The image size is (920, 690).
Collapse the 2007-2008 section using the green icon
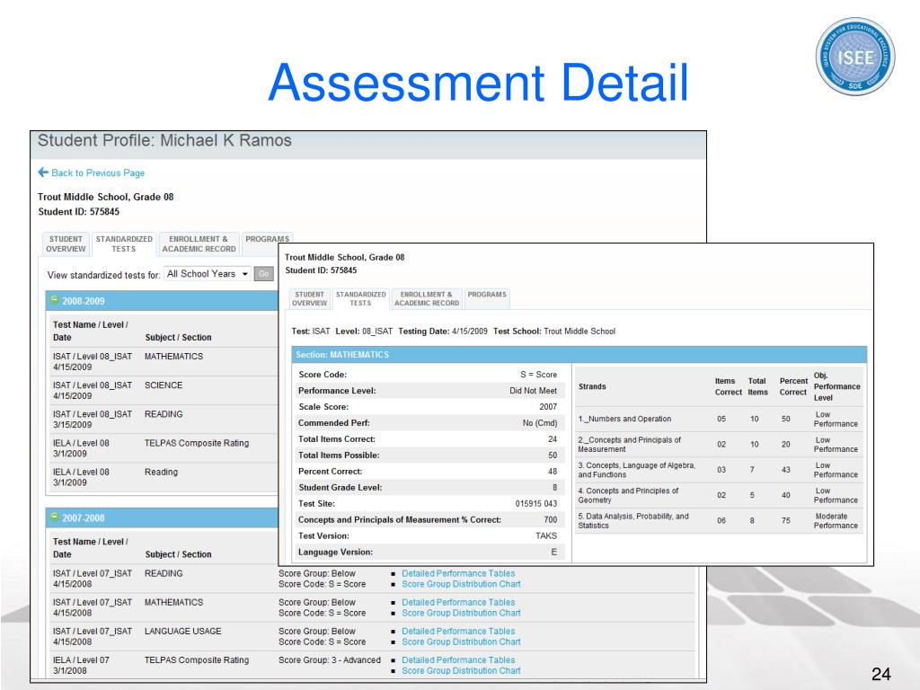[x=54, y=517]
